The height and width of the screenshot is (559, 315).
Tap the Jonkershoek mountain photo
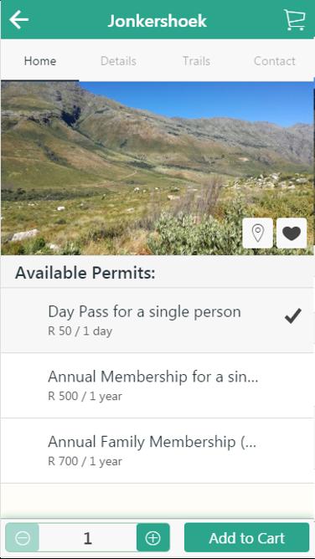(157, 168)
